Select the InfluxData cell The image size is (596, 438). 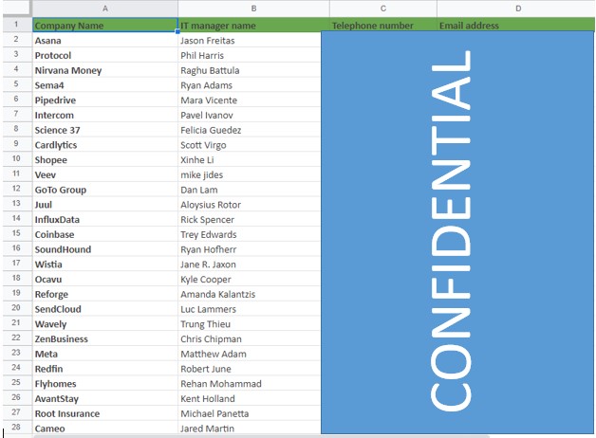[105, 219]
